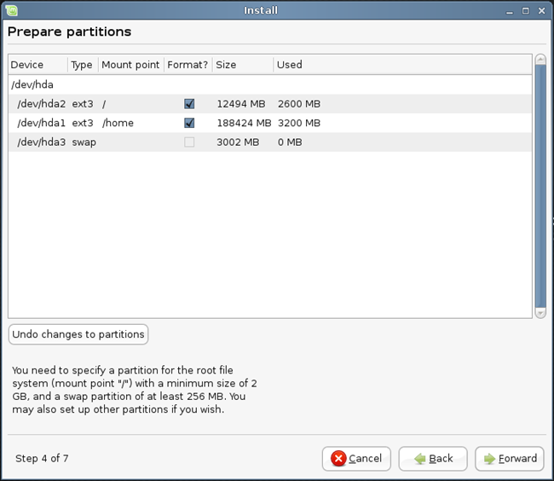
Task: Proceed with the Forward button
Action: [510, 458]
